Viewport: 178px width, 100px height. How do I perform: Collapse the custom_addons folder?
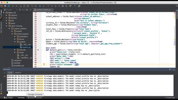(9, 29)
